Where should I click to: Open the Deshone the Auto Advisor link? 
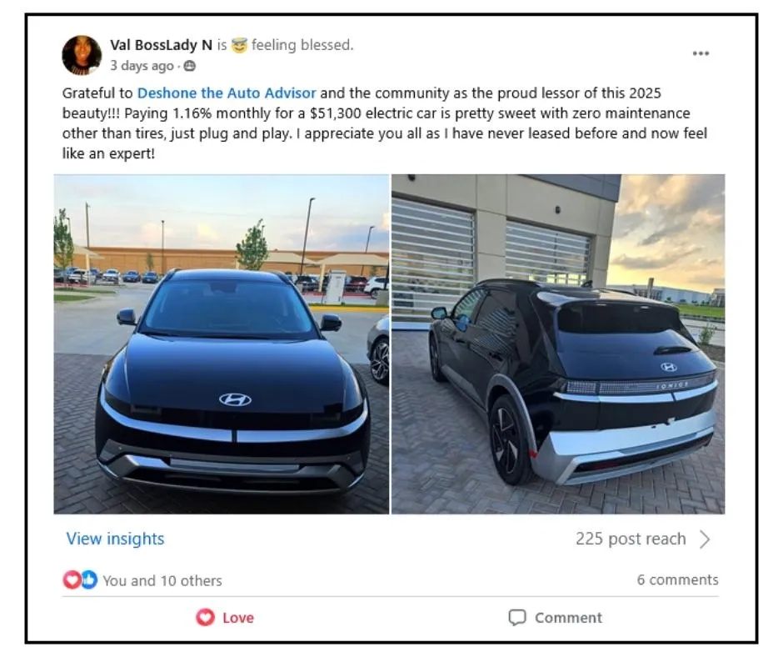point(227,93)
